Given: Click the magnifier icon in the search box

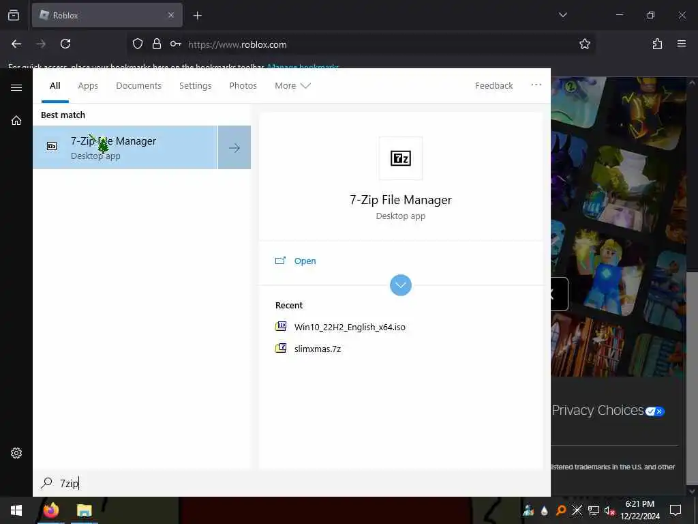Looking at the screenshot, I should (x=47, y=483).
